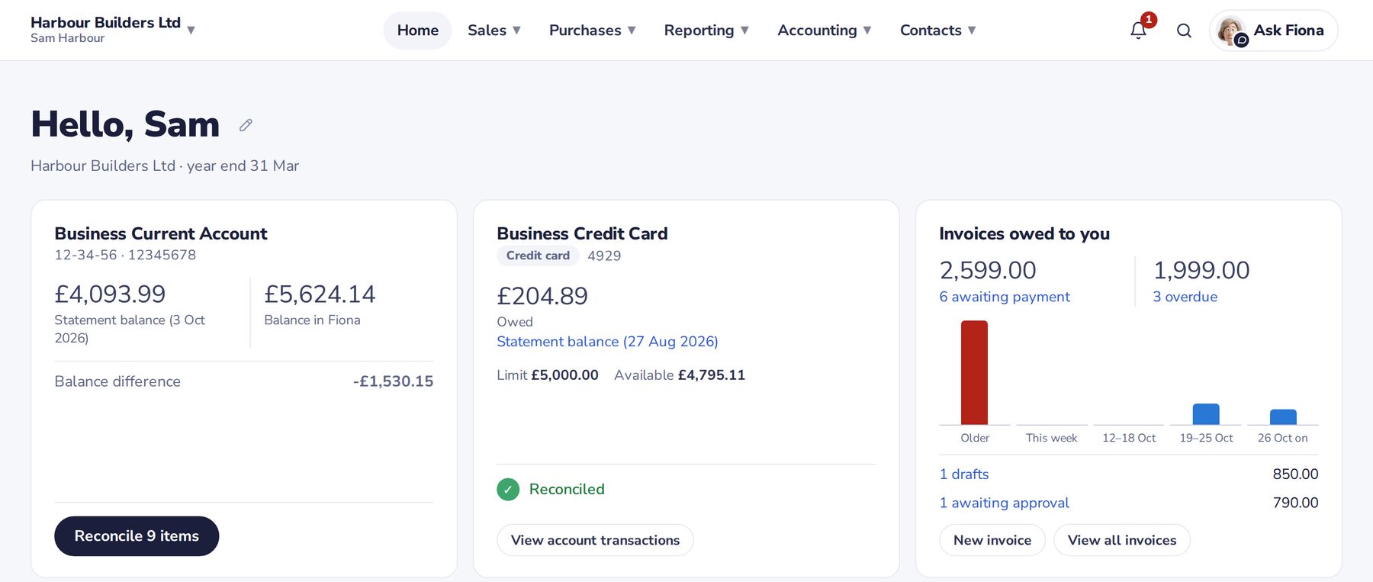This screenshot has width=1373, height=582.
Task: Open the 1 drafts link
Action: [x=964, y=474]
